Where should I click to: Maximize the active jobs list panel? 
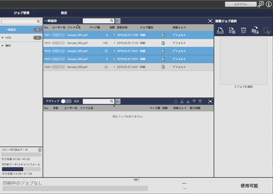click(x=210, y=101)
